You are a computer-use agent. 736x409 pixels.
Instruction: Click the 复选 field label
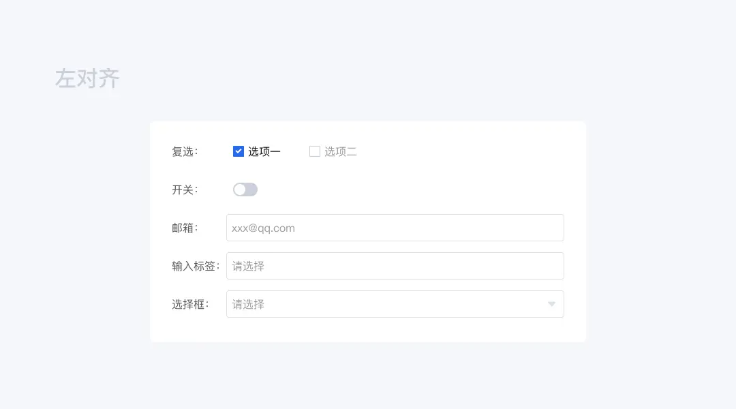(x=184, y=151)
